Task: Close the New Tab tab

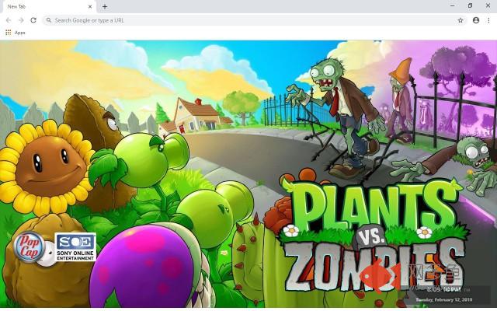Action: 90,6
